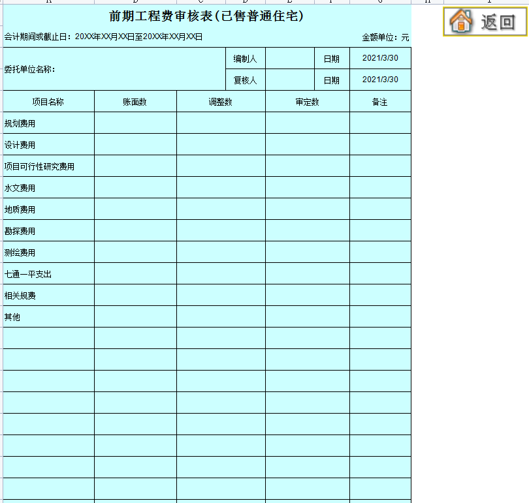
Task: Click the 项目名称 column header
Action: click(48, 101)
